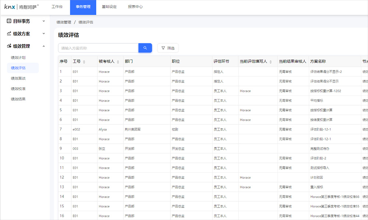Click plan name 评估结果得分不显示-2
Image resolution: width=368 pixels, height=220 pixels.
click(x=326, y=72)
